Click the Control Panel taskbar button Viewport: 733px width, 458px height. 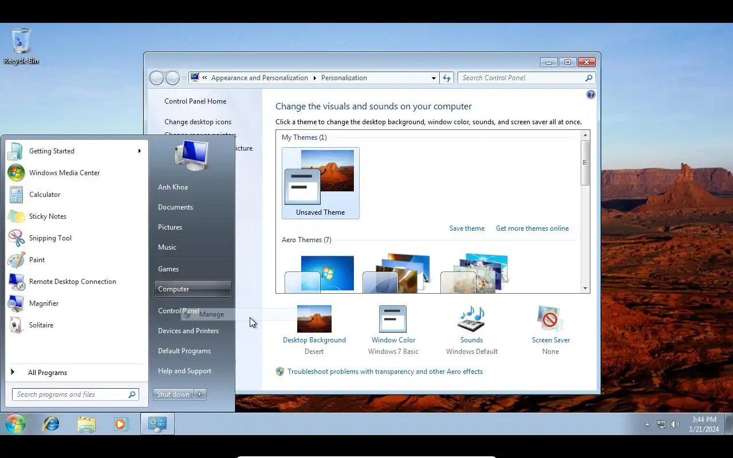(x=157, y=424)
